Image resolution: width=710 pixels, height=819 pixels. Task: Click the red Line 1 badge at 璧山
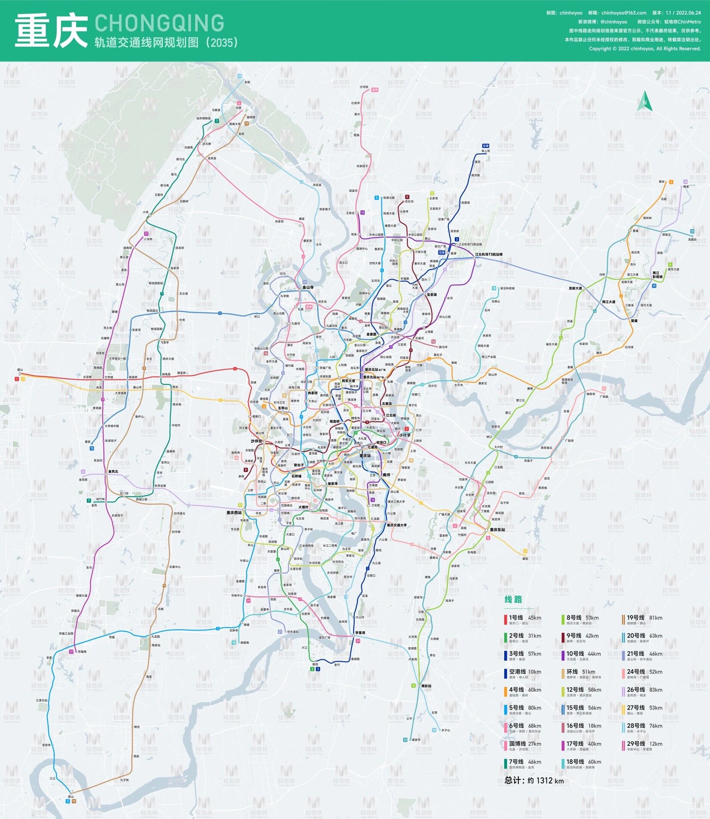(x=17, y=379)
